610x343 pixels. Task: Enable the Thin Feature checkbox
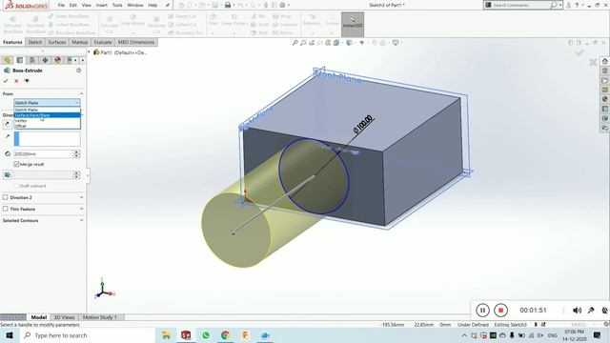5,209
